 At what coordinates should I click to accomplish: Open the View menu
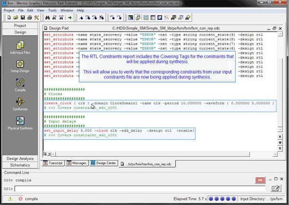point(41,10)
